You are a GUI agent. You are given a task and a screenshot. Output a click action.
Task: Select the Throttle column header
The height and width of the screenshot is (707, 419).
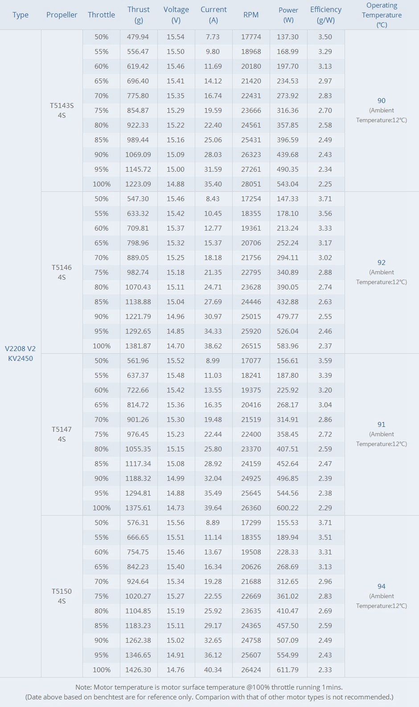(x=101, y=15)
